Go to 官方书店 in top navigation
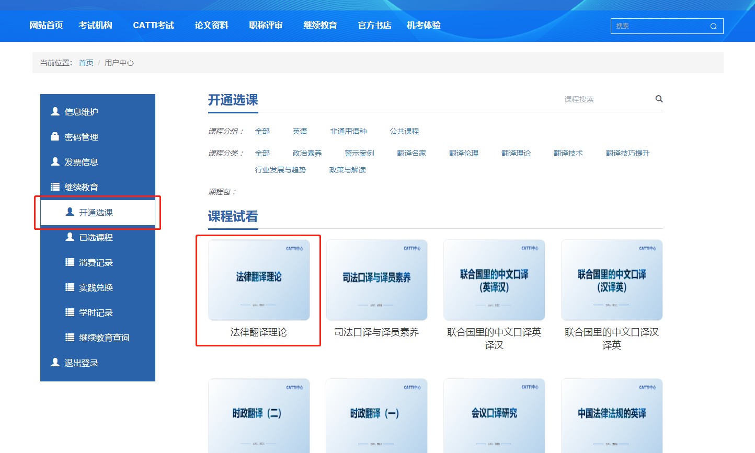This screenshot has height=453, width=755. 374,25
